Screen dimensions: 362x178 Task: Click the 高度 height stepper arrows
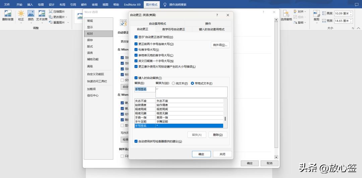click(x=351, y=13)
